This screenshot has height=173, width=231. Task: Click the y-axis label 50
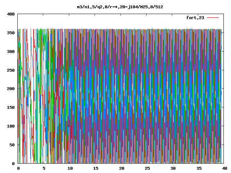tap(12, 145)
